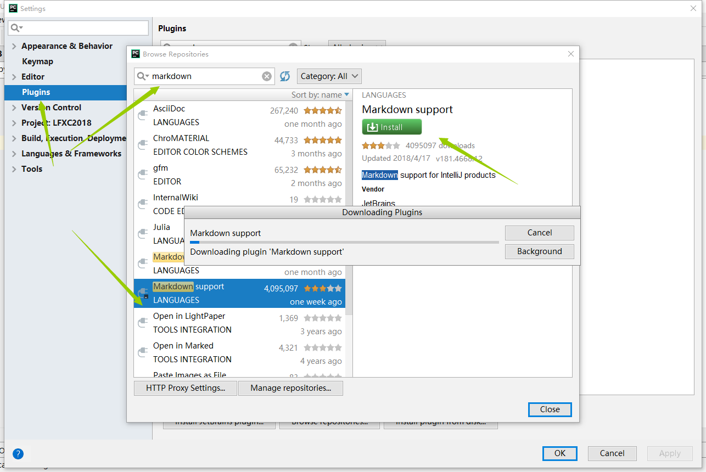Clear the markdown search text
Viewport: 706px width, 472px height.
pyautogui.click(x=267, y=76)
